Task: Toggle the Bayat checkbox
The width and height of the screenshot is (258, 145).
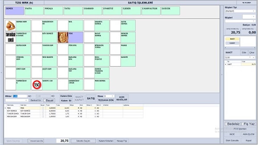Action: (x=46, y=100)
